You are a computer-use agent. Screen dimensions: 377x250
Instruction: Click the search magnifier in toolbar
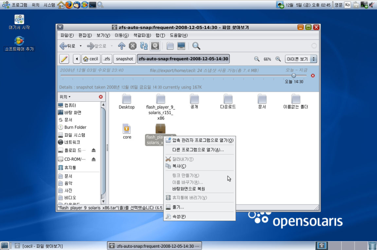pos(196,46)
